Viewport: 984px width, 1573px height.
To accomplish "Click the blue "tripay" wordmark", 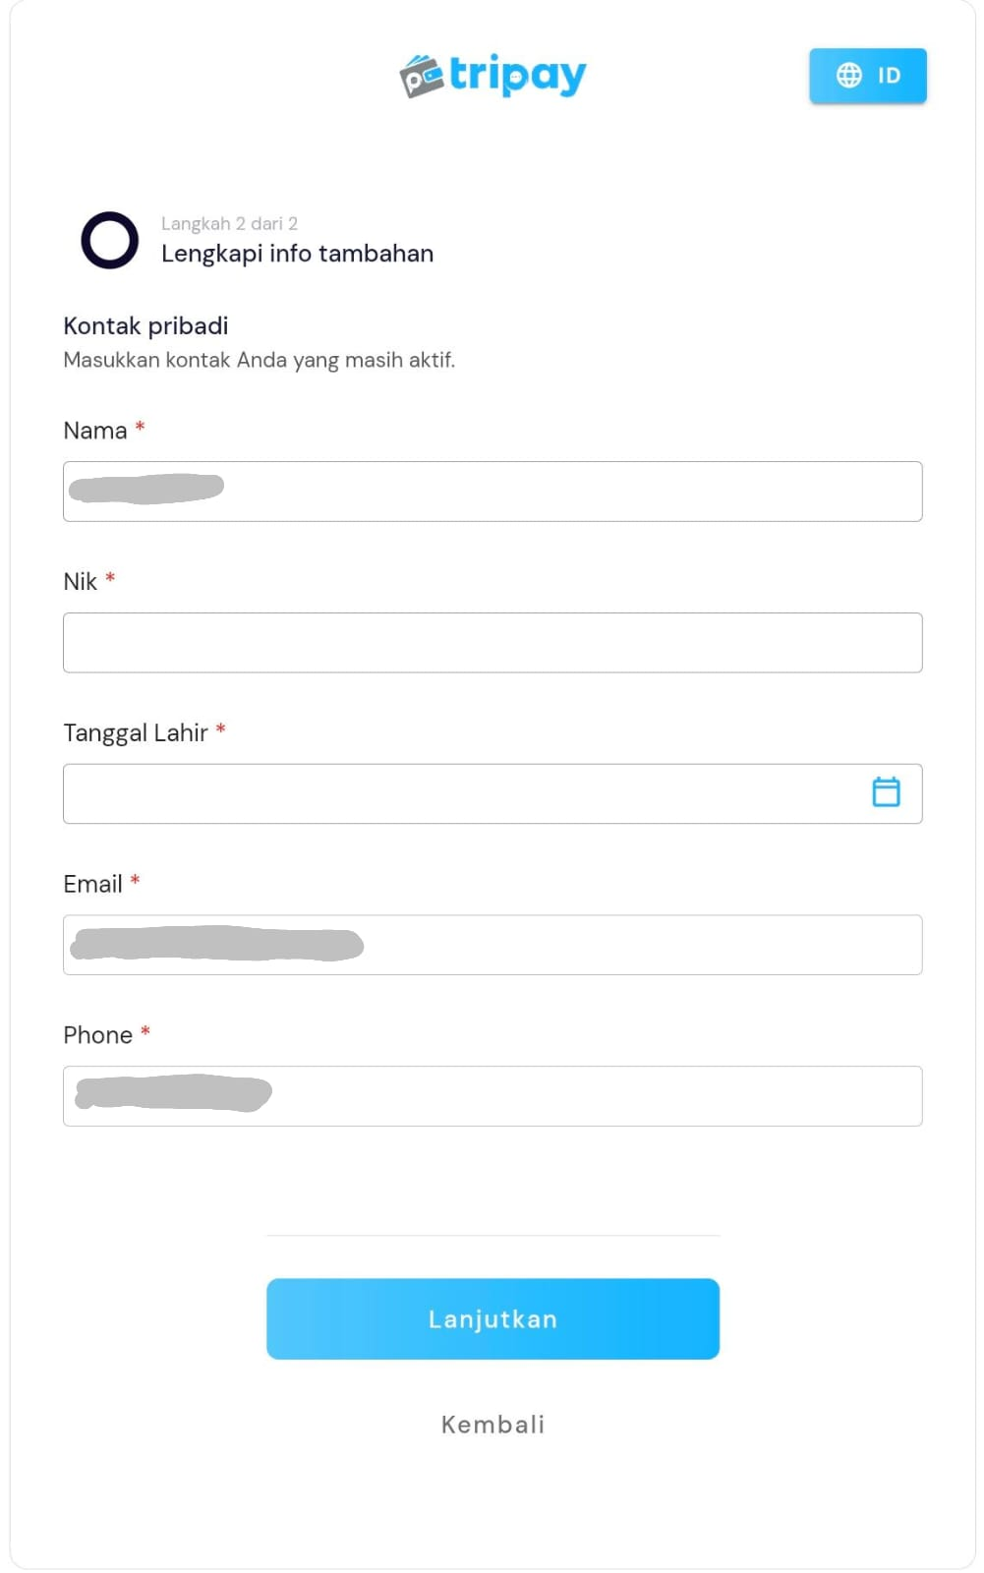I will (518, 75).
